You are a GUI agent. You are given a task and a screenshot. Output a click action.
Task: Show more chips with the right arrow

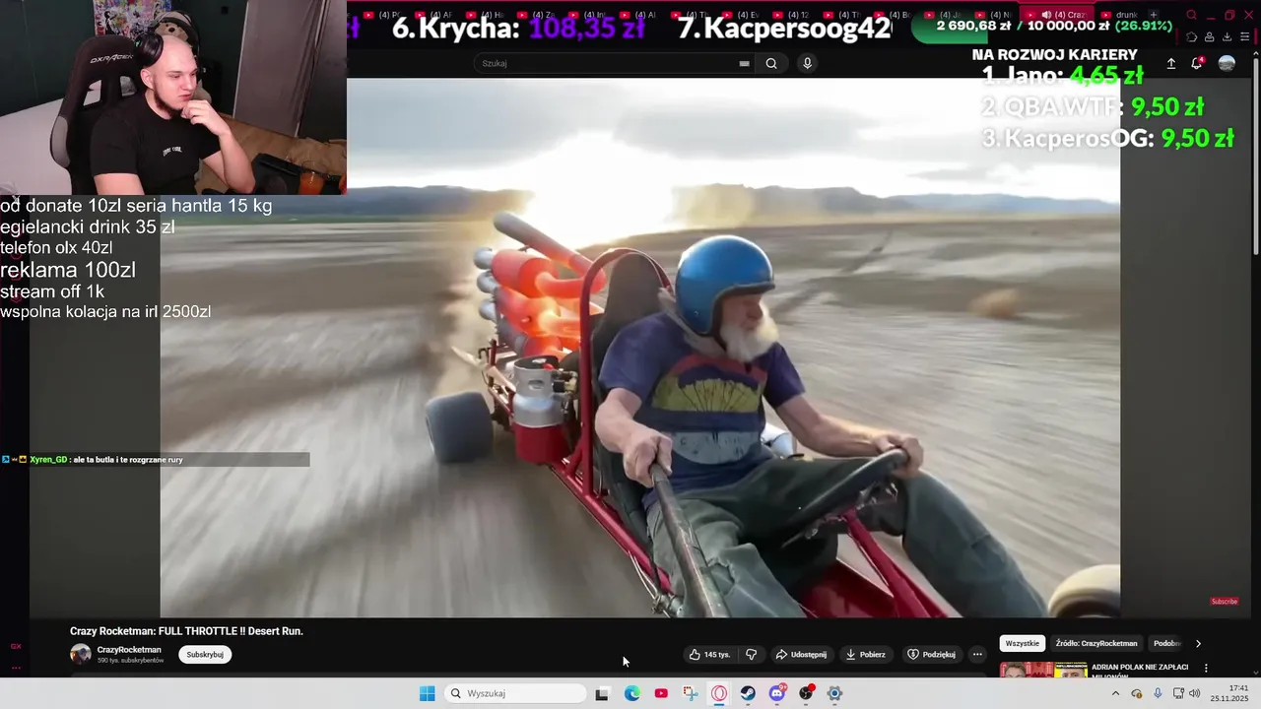pos(1198,643)
